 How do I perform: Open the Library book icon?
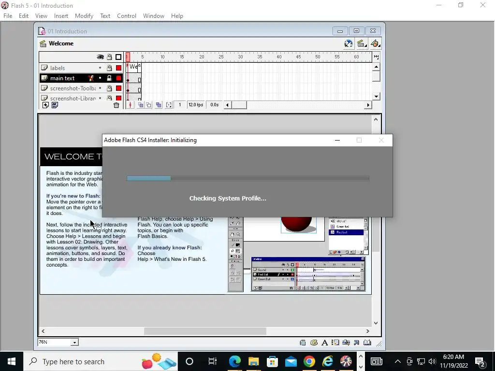point(367,342)
